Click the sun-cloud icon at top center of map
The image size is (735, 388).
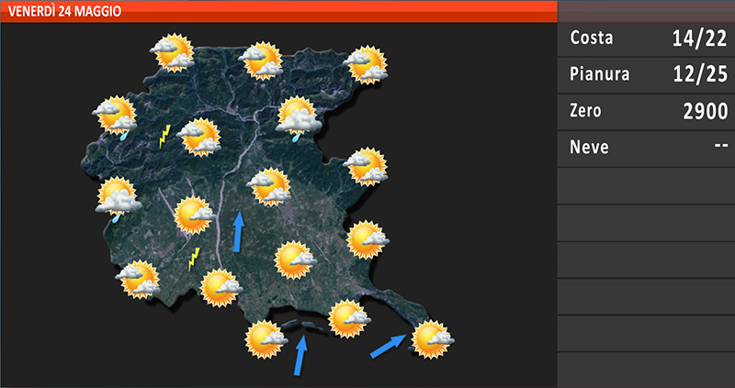pyautogui.click(x=262, y=61)
